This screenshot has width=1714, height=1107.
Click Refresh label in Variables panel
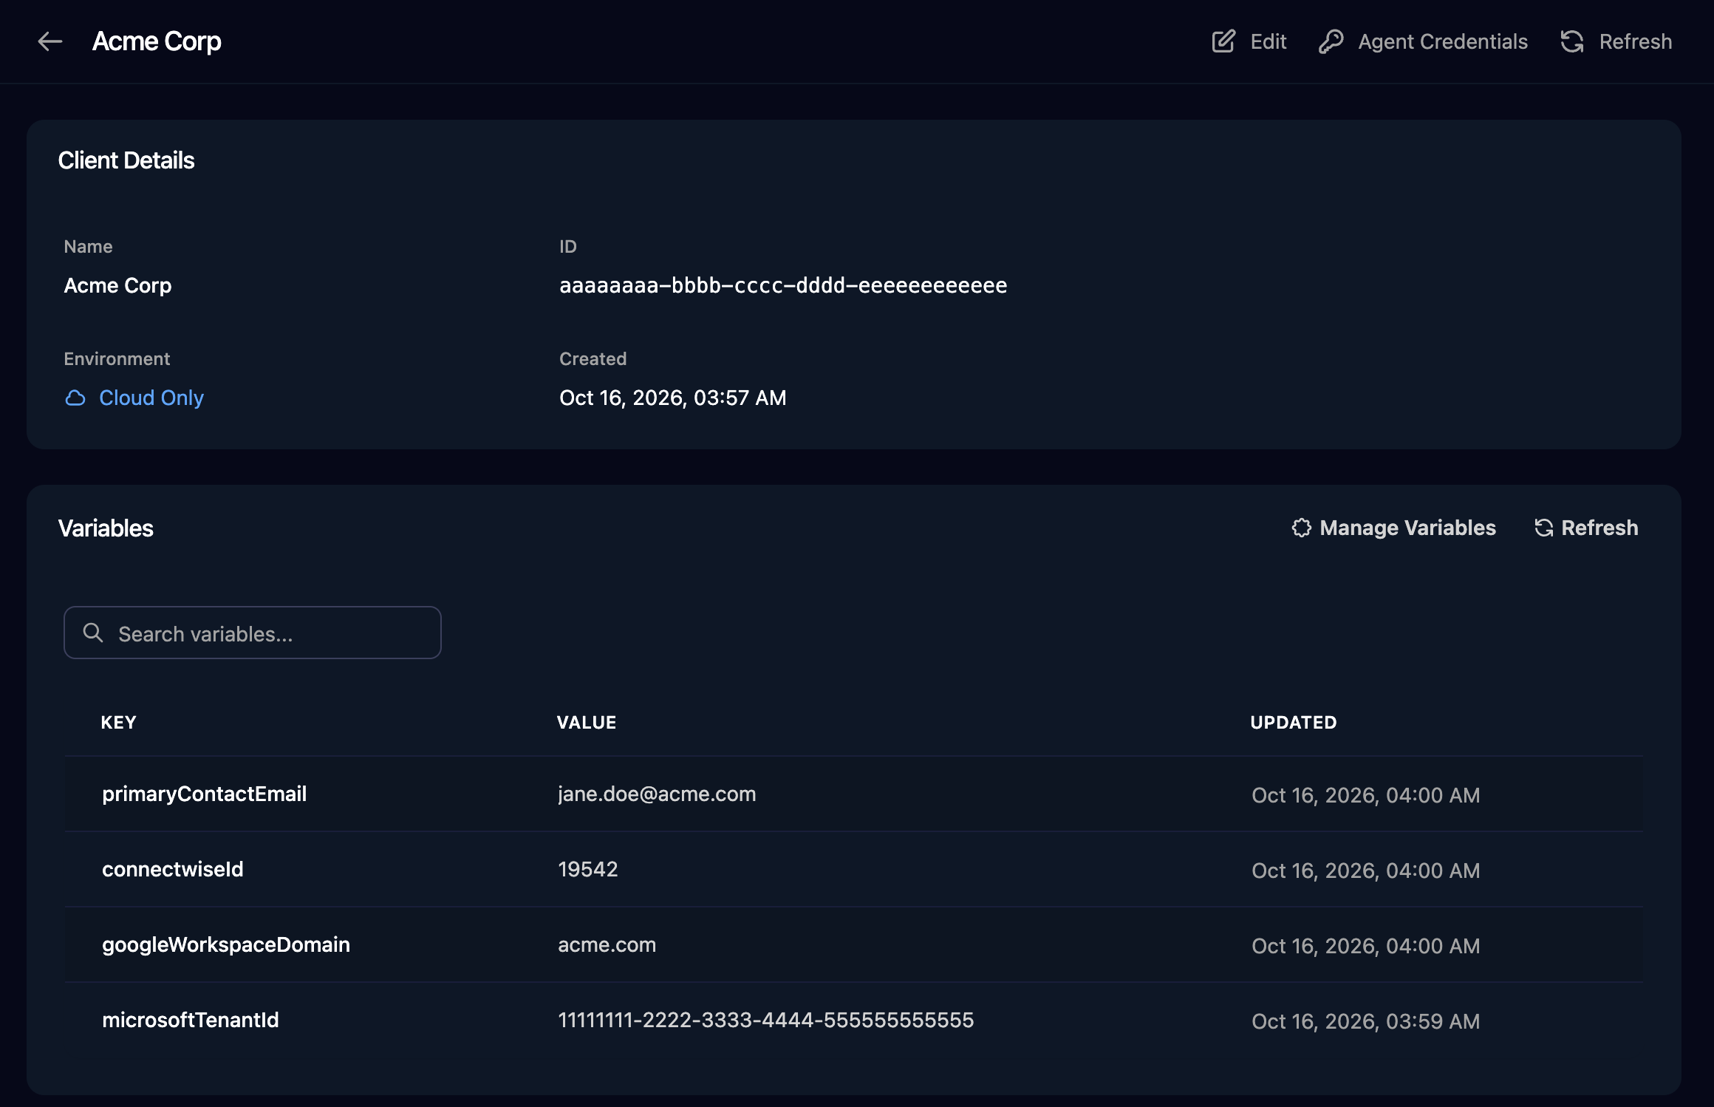click(1599, 528)
